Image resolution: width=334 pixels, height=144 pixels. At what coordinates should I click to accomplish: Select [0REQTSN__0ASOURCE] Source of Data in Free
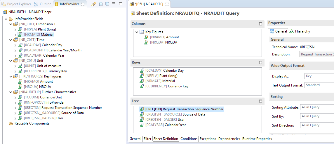[x=175, y=114]
